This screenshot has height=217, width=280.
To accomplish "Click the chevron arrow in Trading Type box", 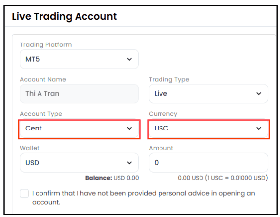I will (x=259, y=94).
